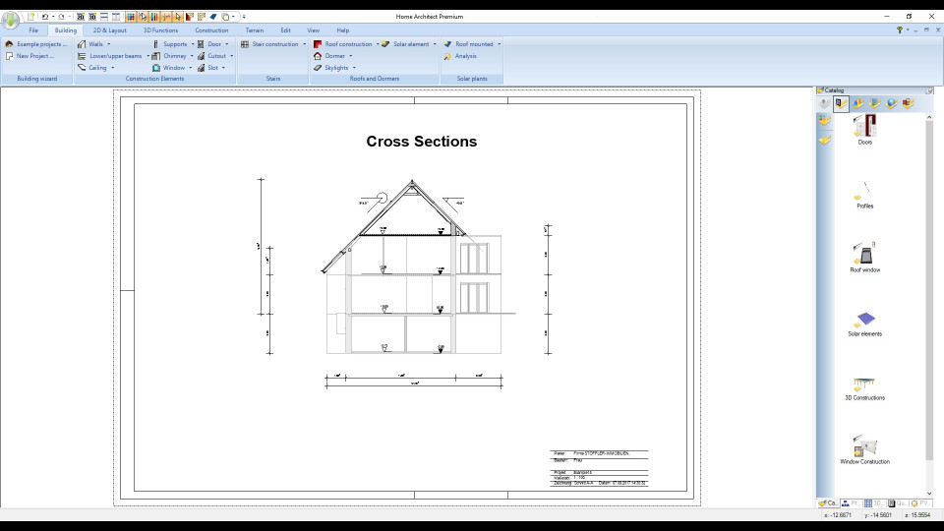This screenshot has width=944, height=531.
Task: Toggle the crosshair icon in quick toolbar
Action: pos(166,17)
